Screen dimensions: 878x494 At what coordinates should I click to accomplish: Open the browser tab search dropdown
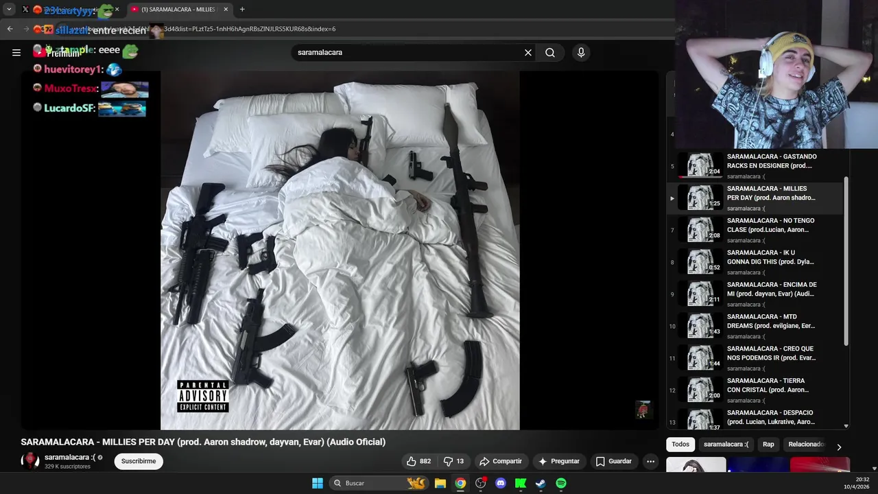click(x=9, y=10)
